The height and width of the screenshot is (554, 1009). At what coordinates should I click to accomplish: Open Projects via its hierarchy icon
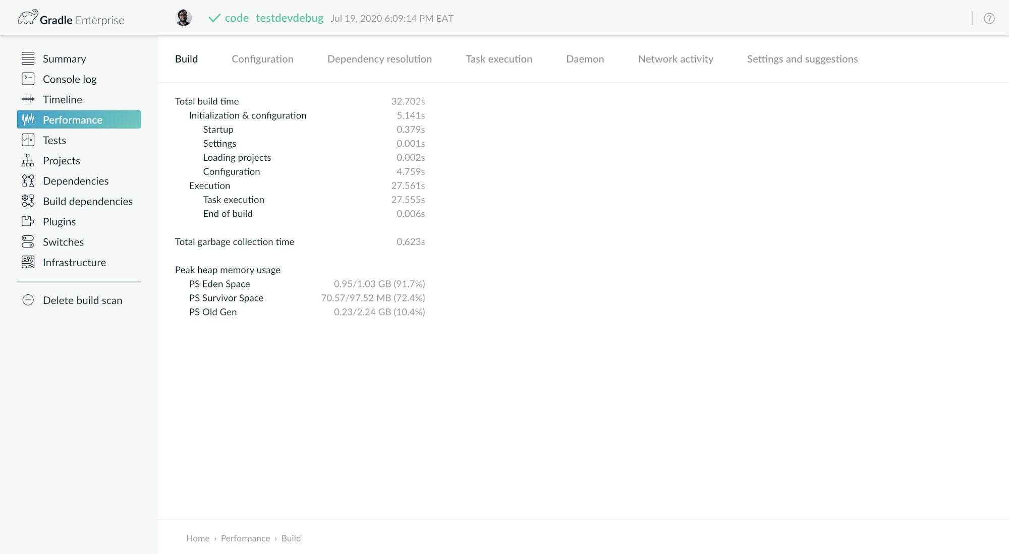click(28, 160)
